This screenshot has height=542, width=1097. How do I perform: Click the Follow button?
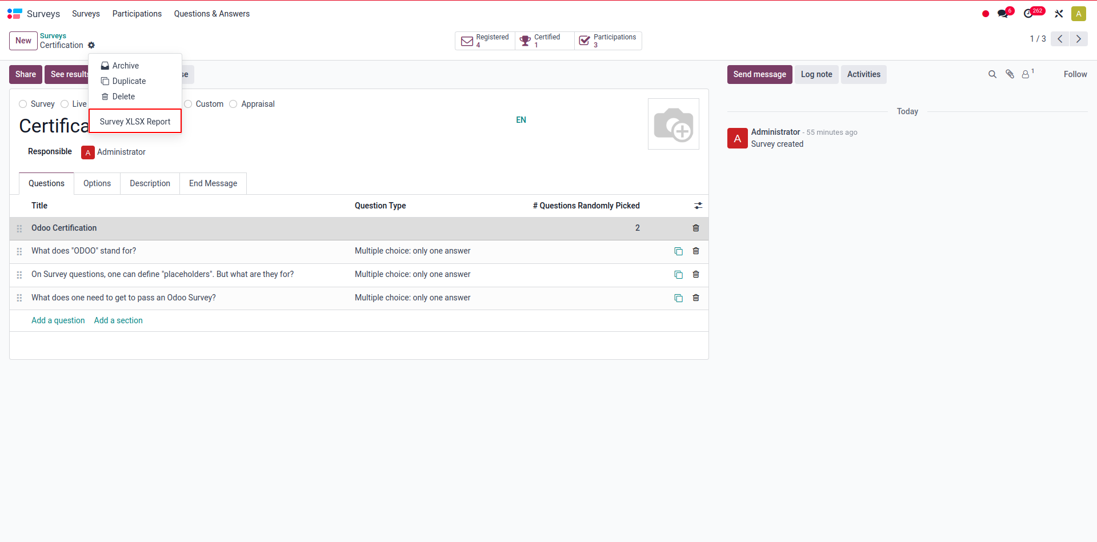(1075, 74)
